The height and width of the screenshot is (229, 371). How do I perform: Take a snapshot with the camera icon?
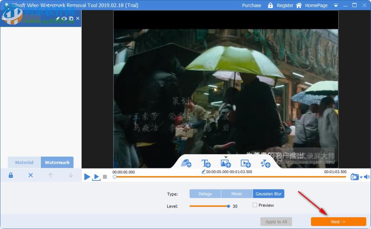(354, 177)
